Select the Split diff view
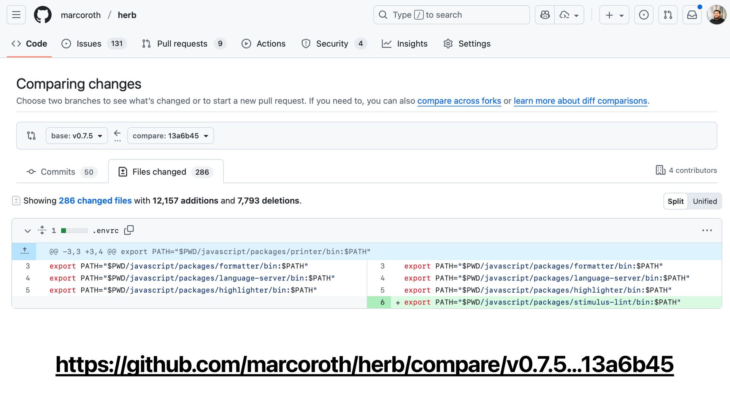This screenshot has height=410, width=730. (x=675, y=201)
